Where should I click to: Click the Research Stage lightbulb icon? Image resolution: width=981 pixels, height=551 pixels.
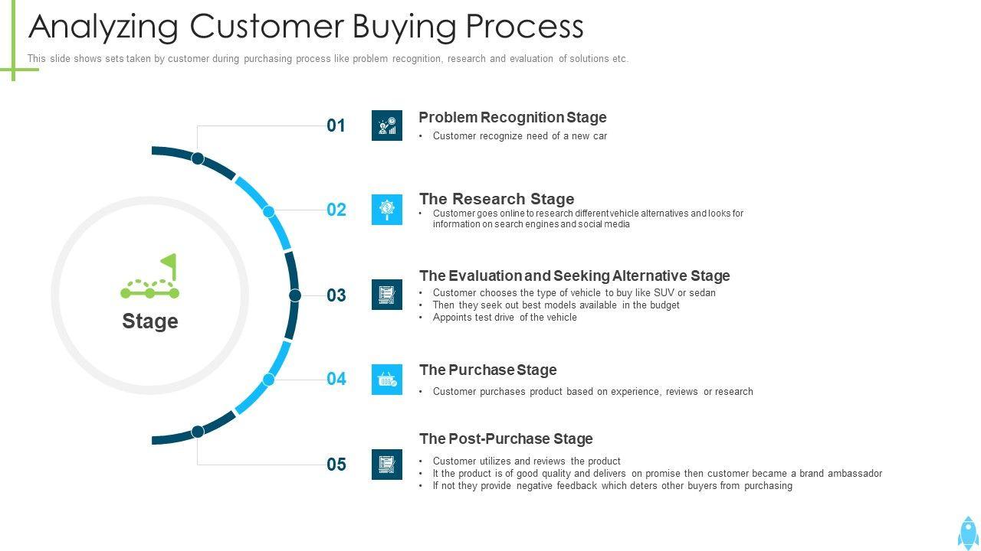[387, 210]
